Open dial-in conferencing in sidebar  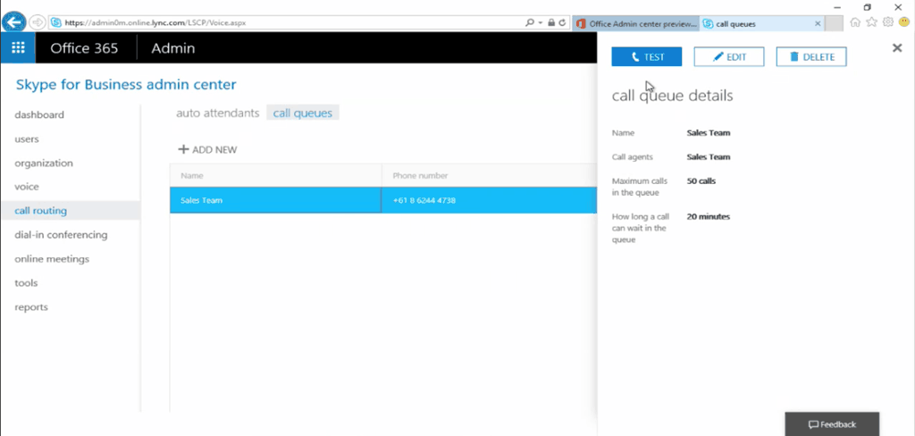click(x=61, y=235)
